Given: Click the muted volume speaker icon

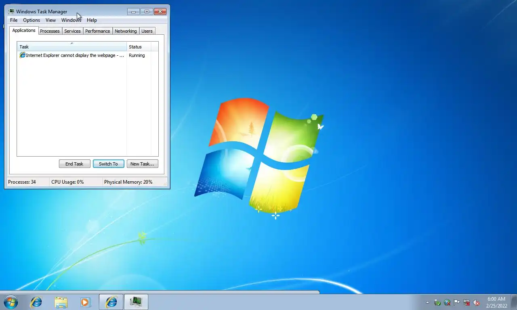Looking at the screenshot, I should click(476, 302).
